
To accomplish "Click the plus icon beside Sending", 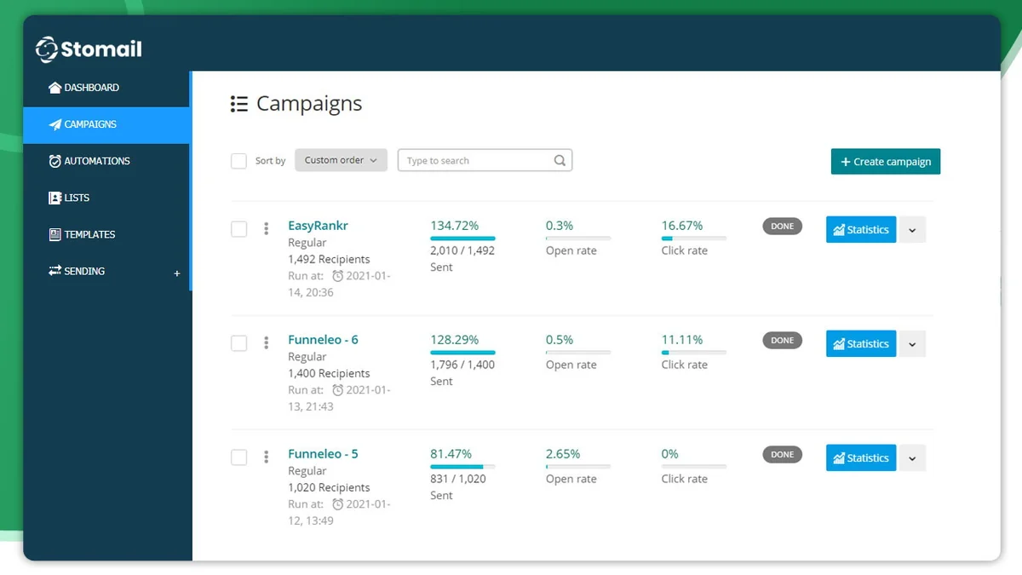I will [177, 273].
